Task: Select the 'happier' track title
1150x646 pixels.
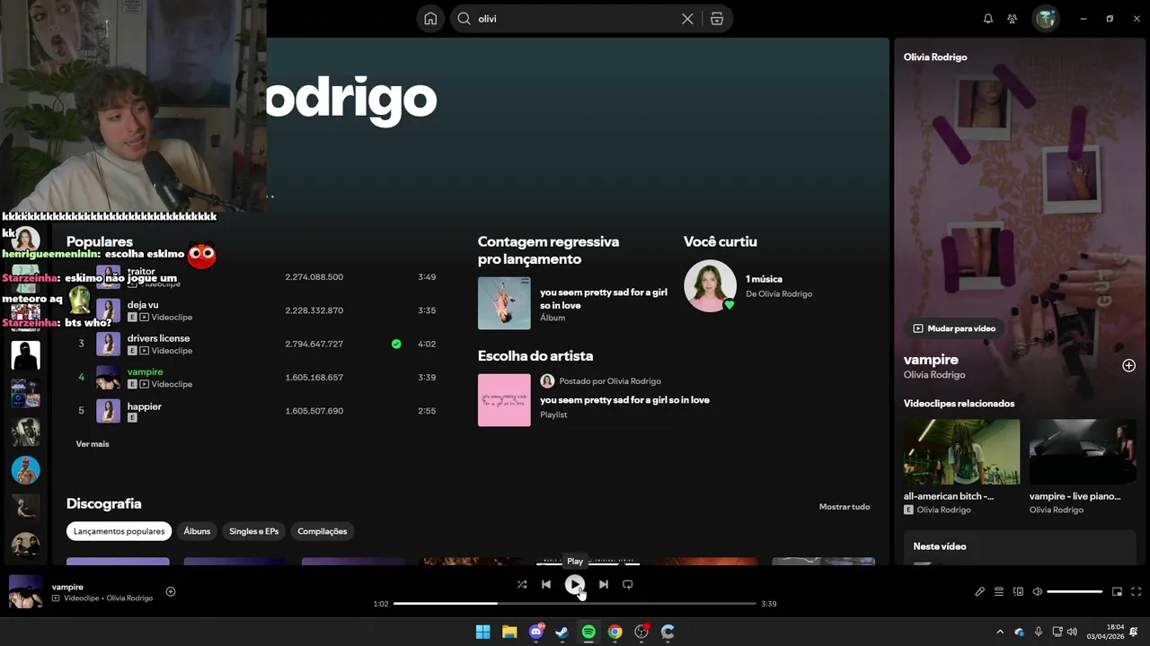Action: tap(145, 406)
